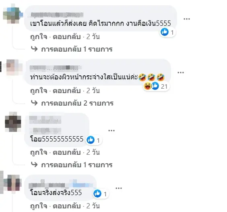This screenshot has height=212, width=227.
Task: Like the เขาโอนแล้วก็ส่งเลย comment via ถูกใจ
Action: click(39, 37)
